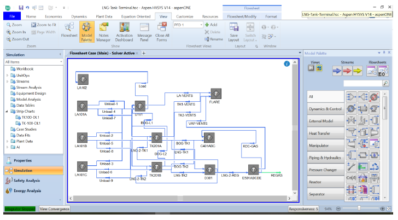Select the Valve unit in palette
This screenshot has width=398, height=220.
coord(352,120)
